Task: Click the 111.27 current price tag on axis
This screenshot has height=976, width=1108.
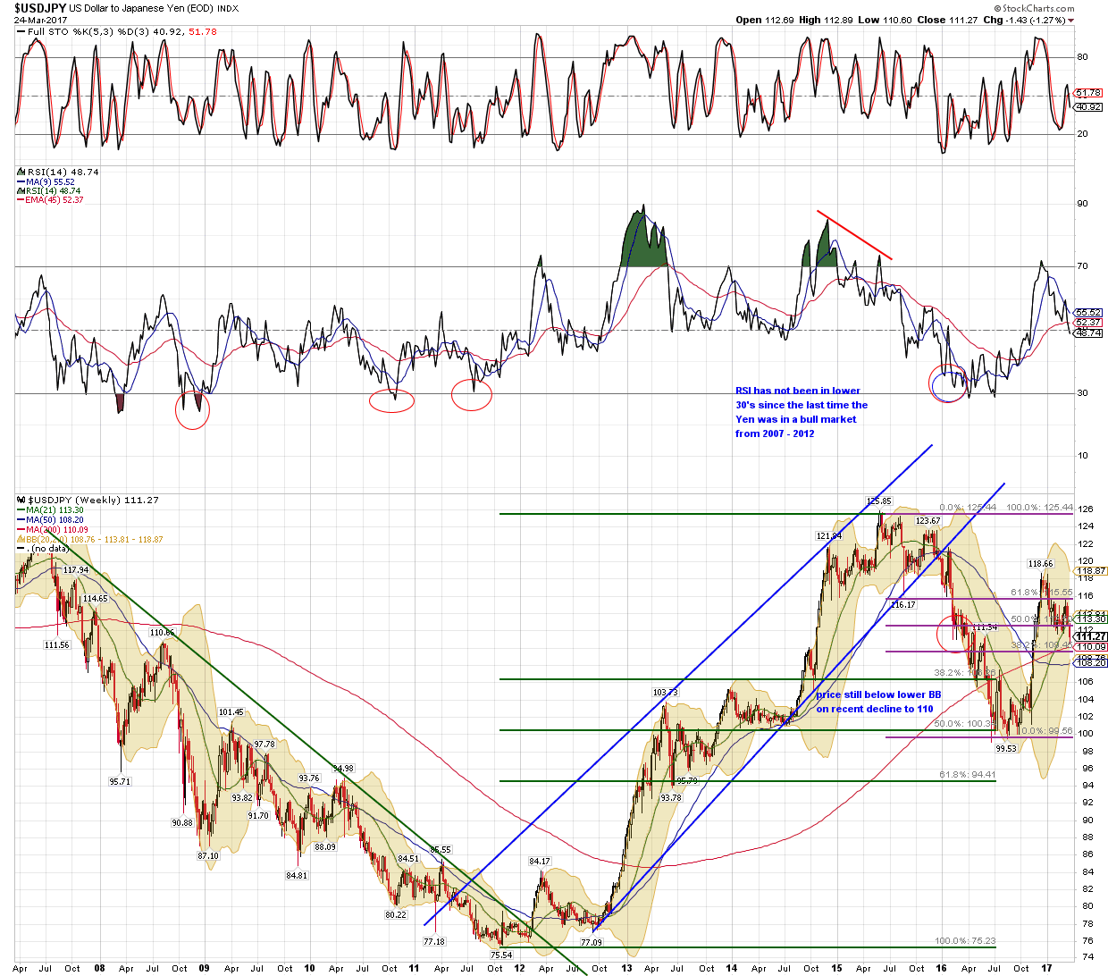Action: click(1090, 636)
